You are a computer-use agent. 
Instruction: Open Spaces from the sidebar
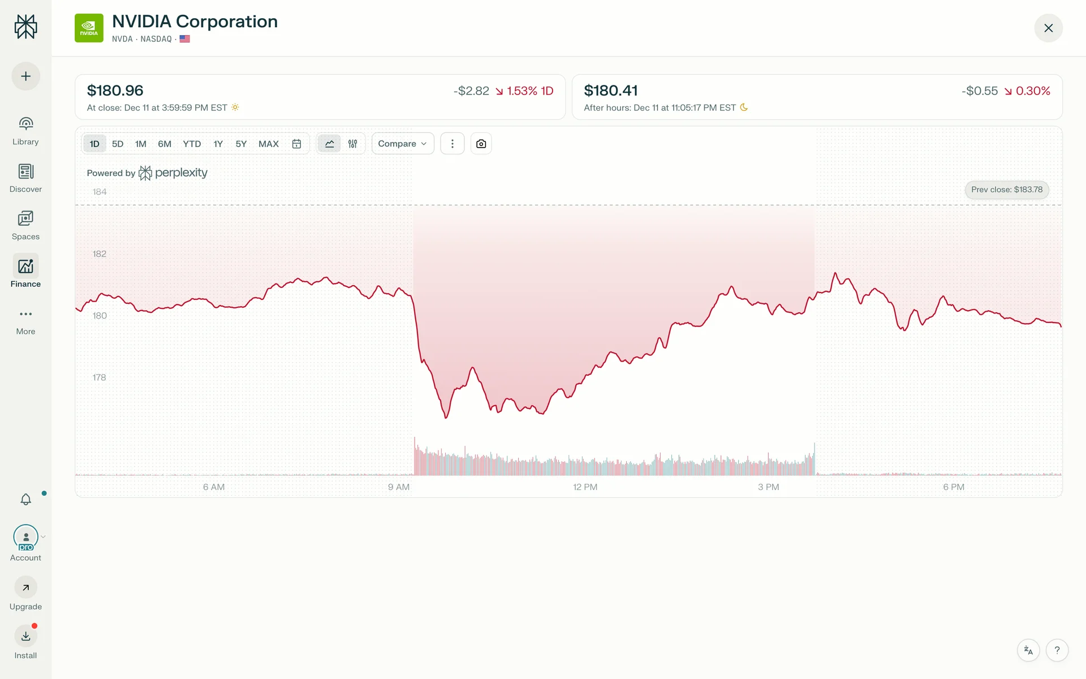coord(25,225)
